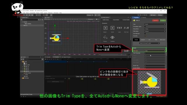Screen dimensions: 187x105
Task: Expand the internal folder in Assets panel
Action: (22, 78)
